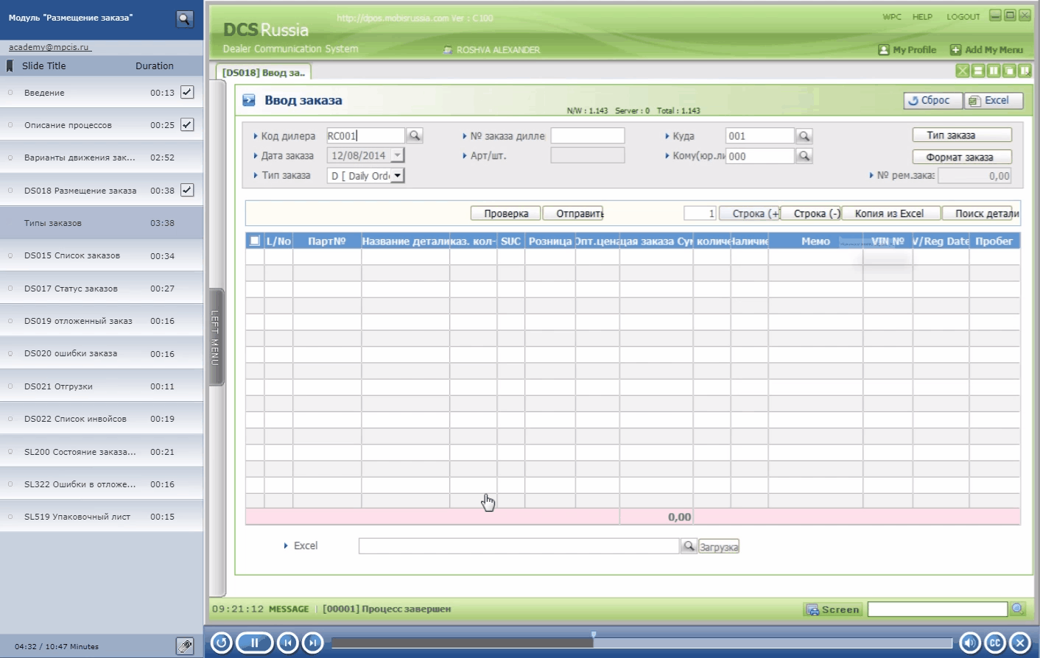Click the dealer code input field

tap(365, 135)
